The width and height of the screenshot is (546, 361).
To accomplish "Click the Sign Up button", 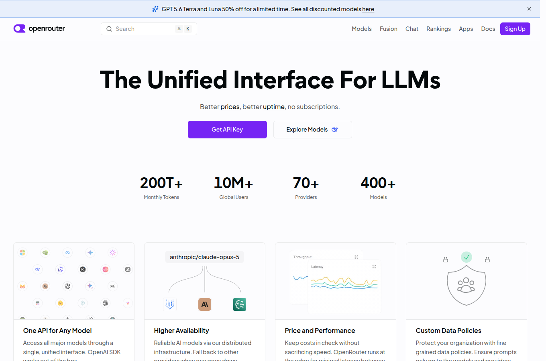I will tap(515, 29).
